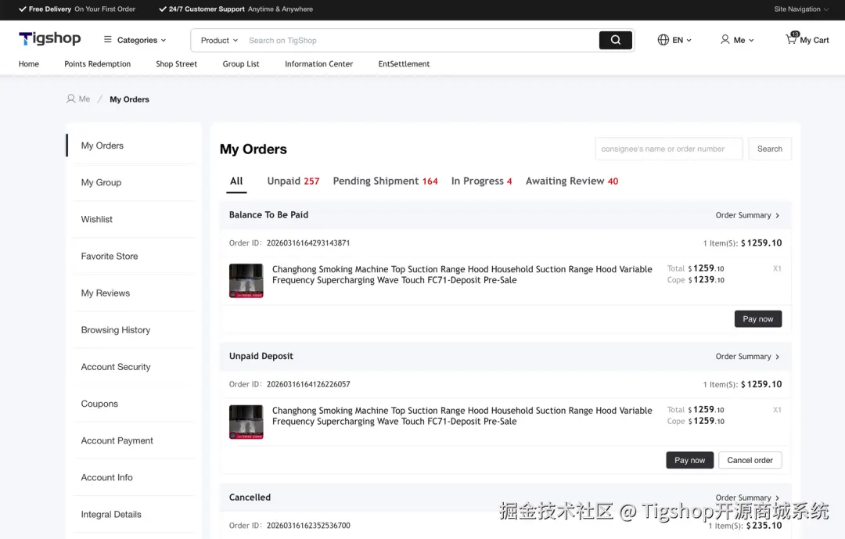Image resolution: width=845 pixels, height=539 pixels.
Task: Expand the Site Navigation menu
Action: click(801, 9)
